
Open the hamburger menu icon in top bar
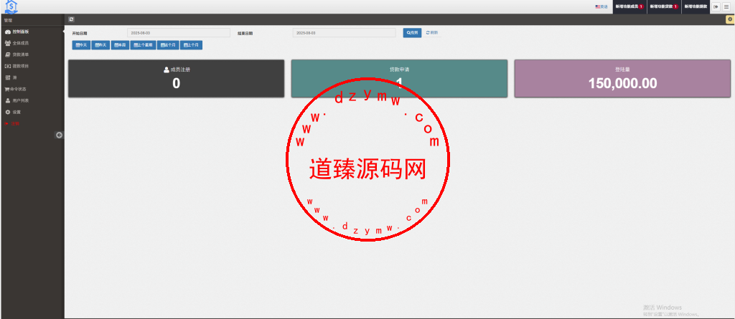click(x=726, y=6)
